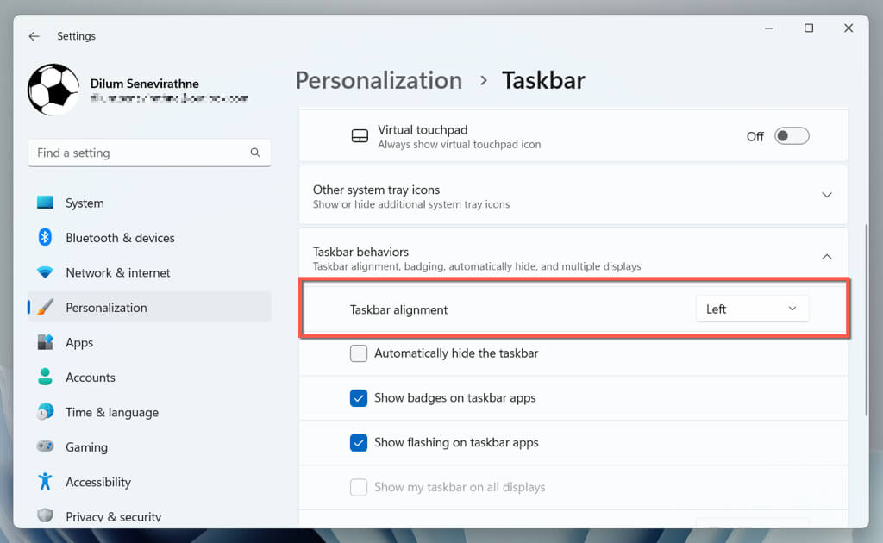This screenshot has height=543, width=883.
Task: Click the back arrow in Settings header
Action: (x=34, y=36)
